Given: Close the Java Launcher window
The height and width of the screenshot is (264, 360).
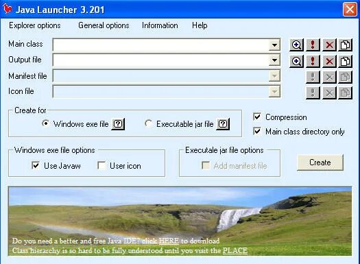Looking at the screenshot, I should click(350, 10).
